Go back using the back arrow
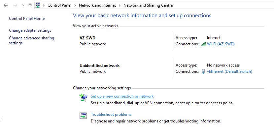The height and width of the screenshot is (138, 274). (6, 5)
